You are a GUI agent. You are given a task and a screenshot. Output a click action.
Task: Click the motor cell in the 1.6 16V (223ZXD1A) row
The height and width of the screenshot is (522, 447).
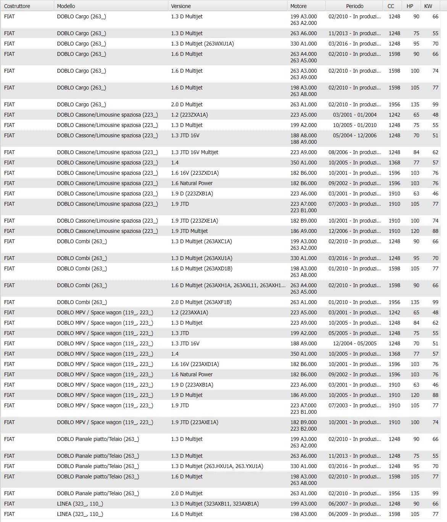(x=303, y=173)
